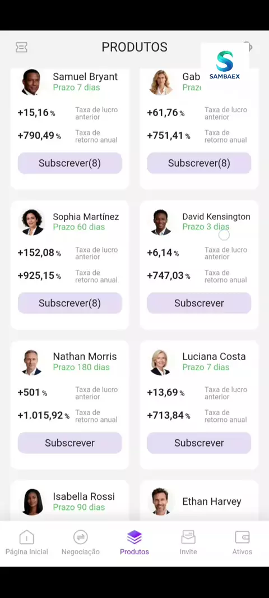Click Subscrever under Luciana Costa
Viewport: 269px width, 598px height.
(199, 443)
